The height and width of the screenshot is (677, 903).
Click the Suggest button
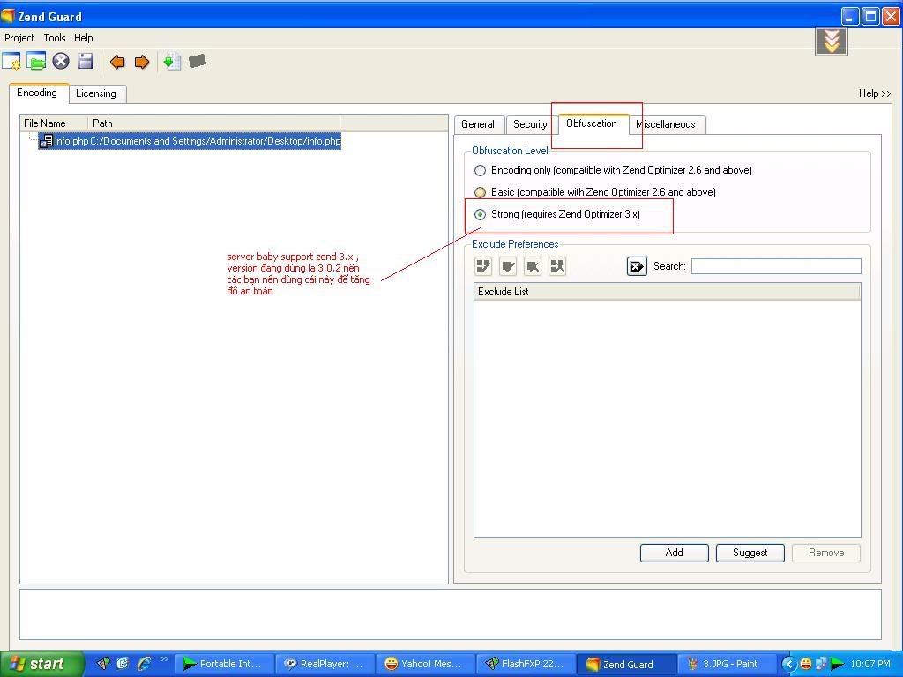pyautogui.click(x=750, y=553)
